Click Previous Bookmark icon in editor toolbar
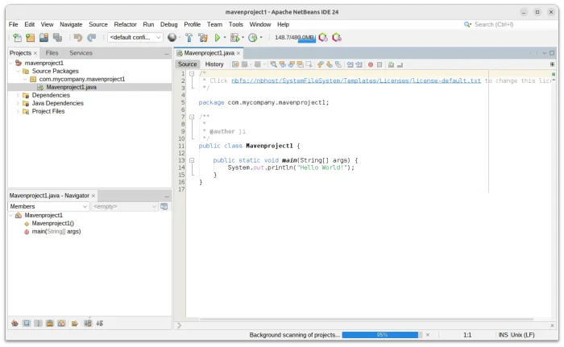Viewport: 564px width, 347px height. 321,64
